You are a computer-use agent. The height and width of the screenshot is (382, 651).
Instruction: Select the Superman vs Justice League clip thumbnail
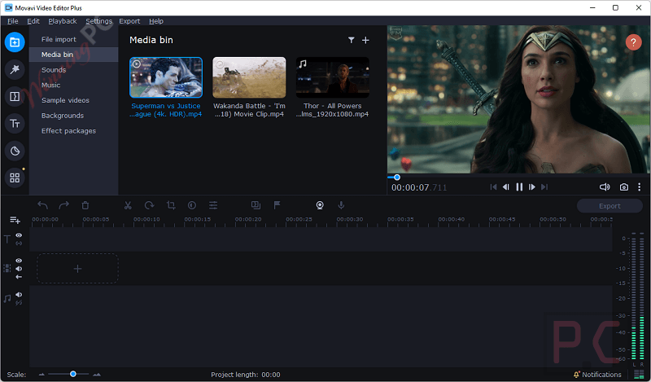[x=166, y=77]
